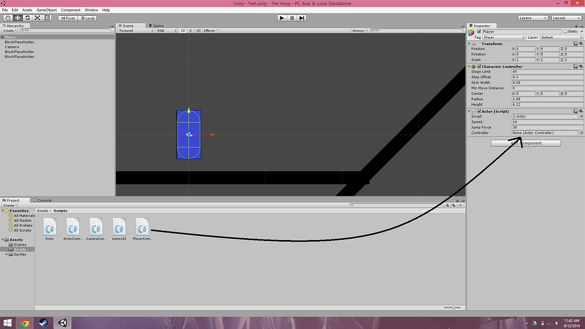Open the Layers dropdown near top right
Screen dimensions: 585x329
point(532,18)
